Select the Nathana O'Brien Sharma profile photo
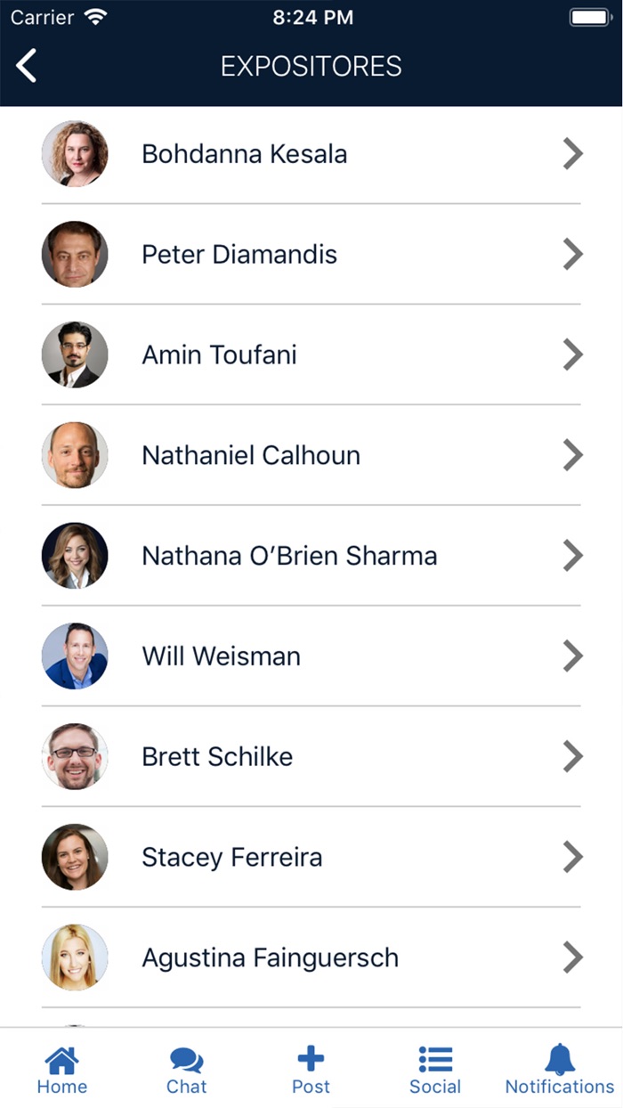This screenshot has width=623, height=1108. click(x=75, y=556)
